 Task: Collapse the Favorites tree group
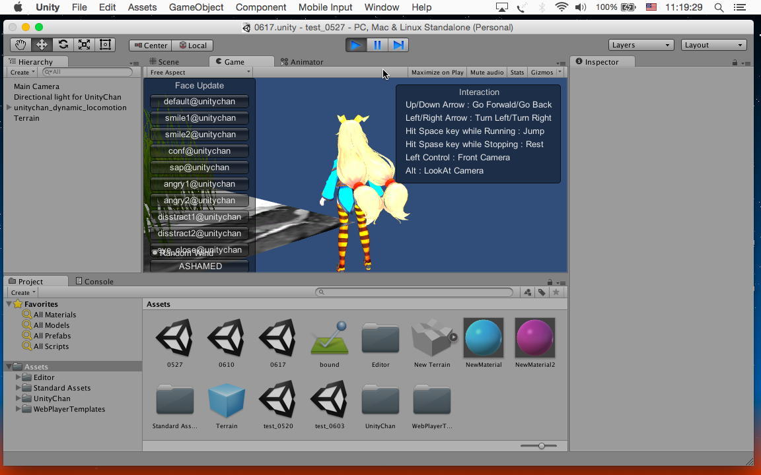pyautogui.click(x=9, y=304)
